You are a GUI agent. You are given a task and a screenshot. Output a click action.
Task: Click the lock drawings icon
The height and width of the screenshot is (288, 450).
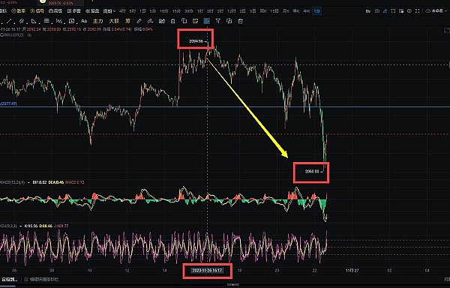coord(172,21)
